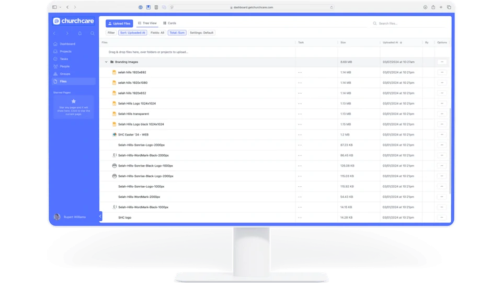This screenshot has width=503, height=283.
Task: Switch to Tree View tab
Action: (147, 23)
